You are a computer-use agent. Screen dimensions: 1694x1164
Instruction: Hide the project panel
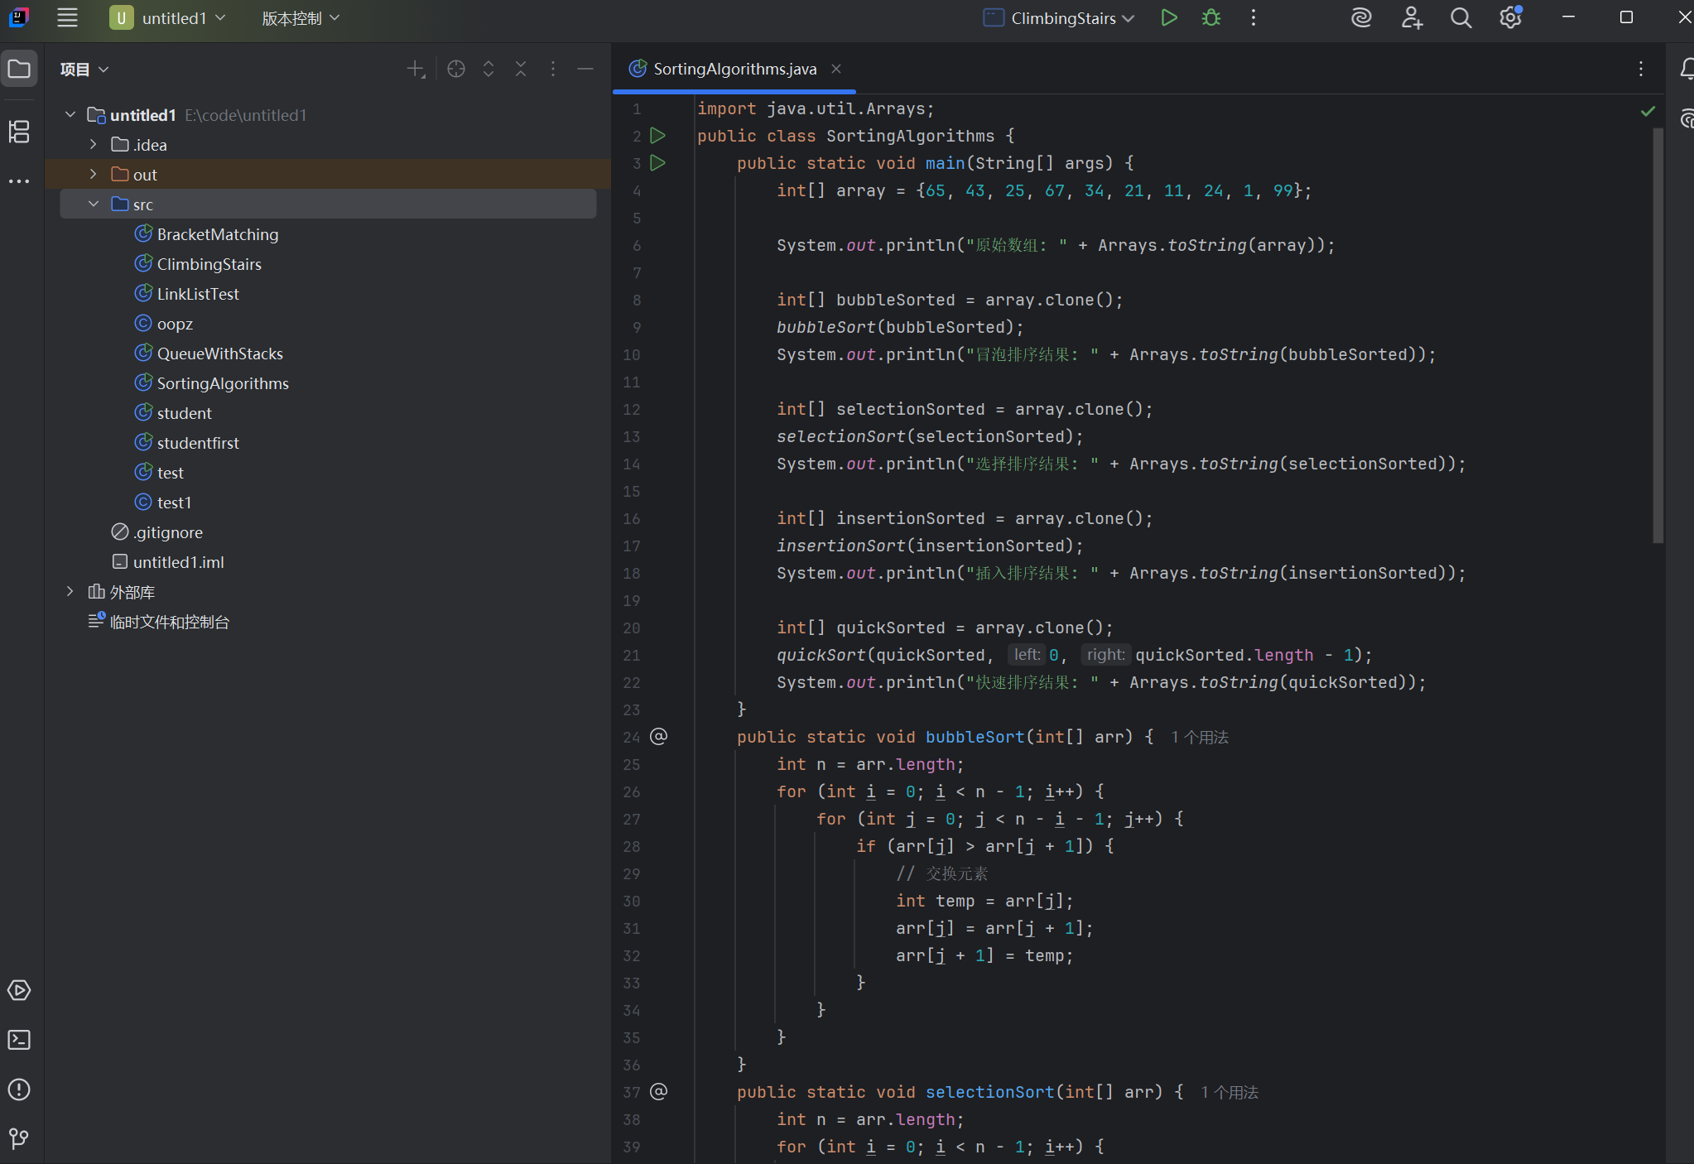click(x=585, y=69)
